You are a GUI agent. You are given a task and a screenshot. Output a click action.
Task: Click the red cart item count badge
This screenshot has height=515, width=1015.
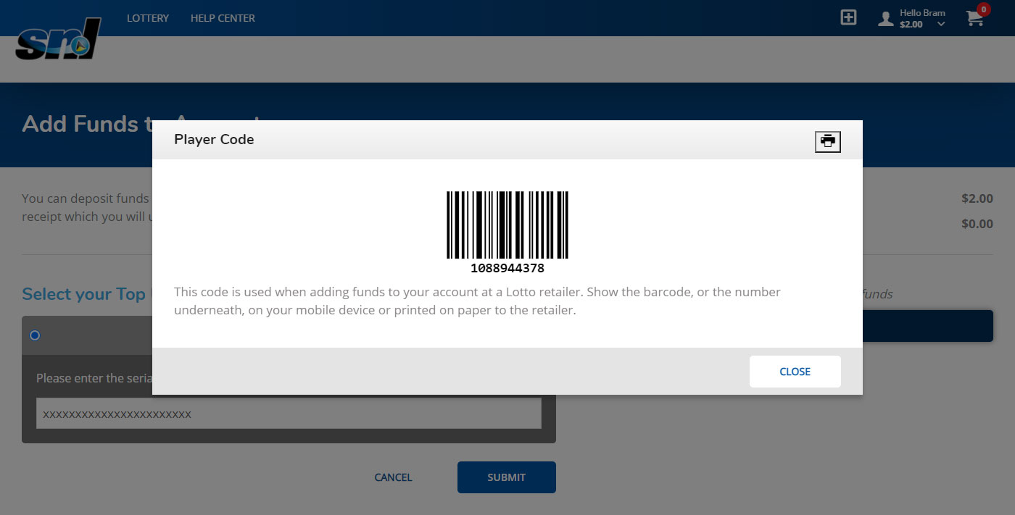click(x=983, y=9)
